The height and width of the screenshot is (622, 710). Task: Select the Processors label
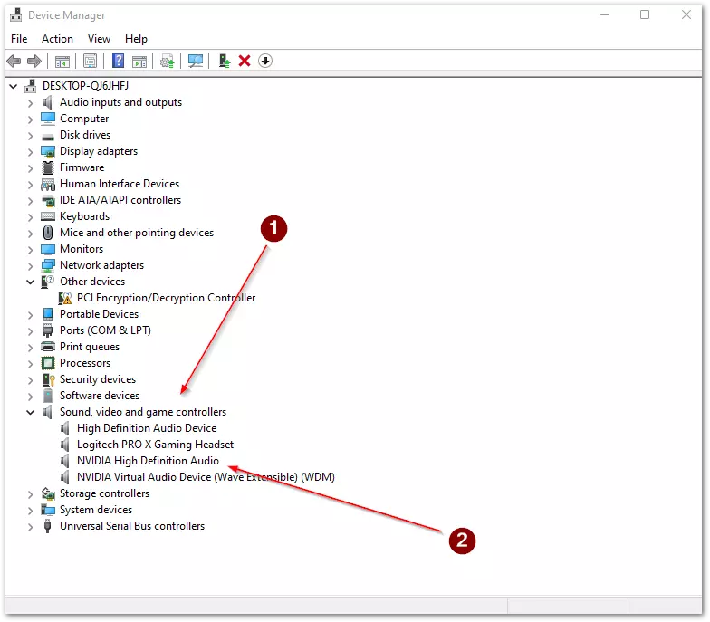click(85, 363)
